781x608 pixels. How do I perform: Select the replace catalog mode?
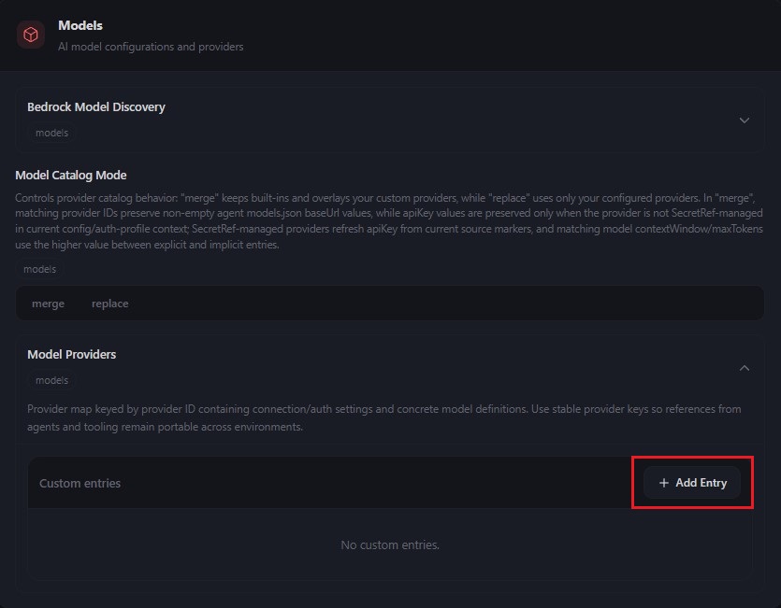point(109,303)
